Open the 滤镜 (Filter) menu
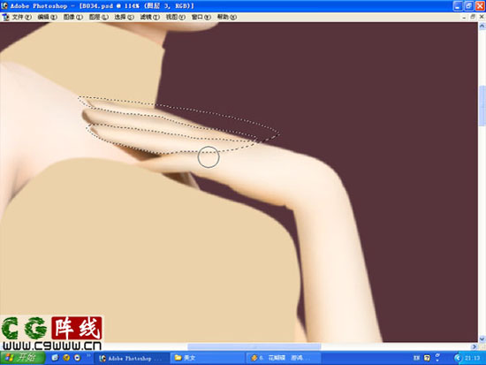 click(149, 17)
